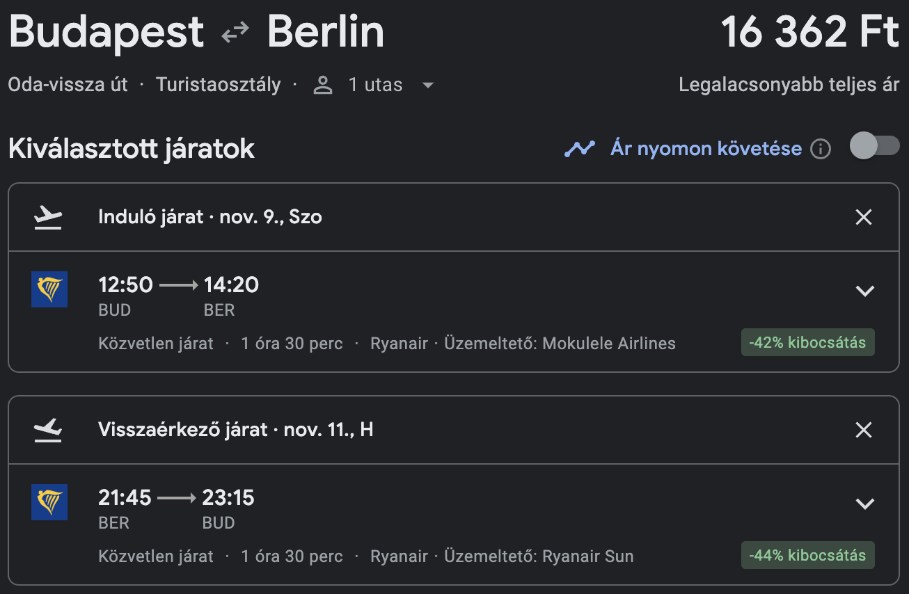Click the info icon next to Ár nyomon követése

point(821,149)
